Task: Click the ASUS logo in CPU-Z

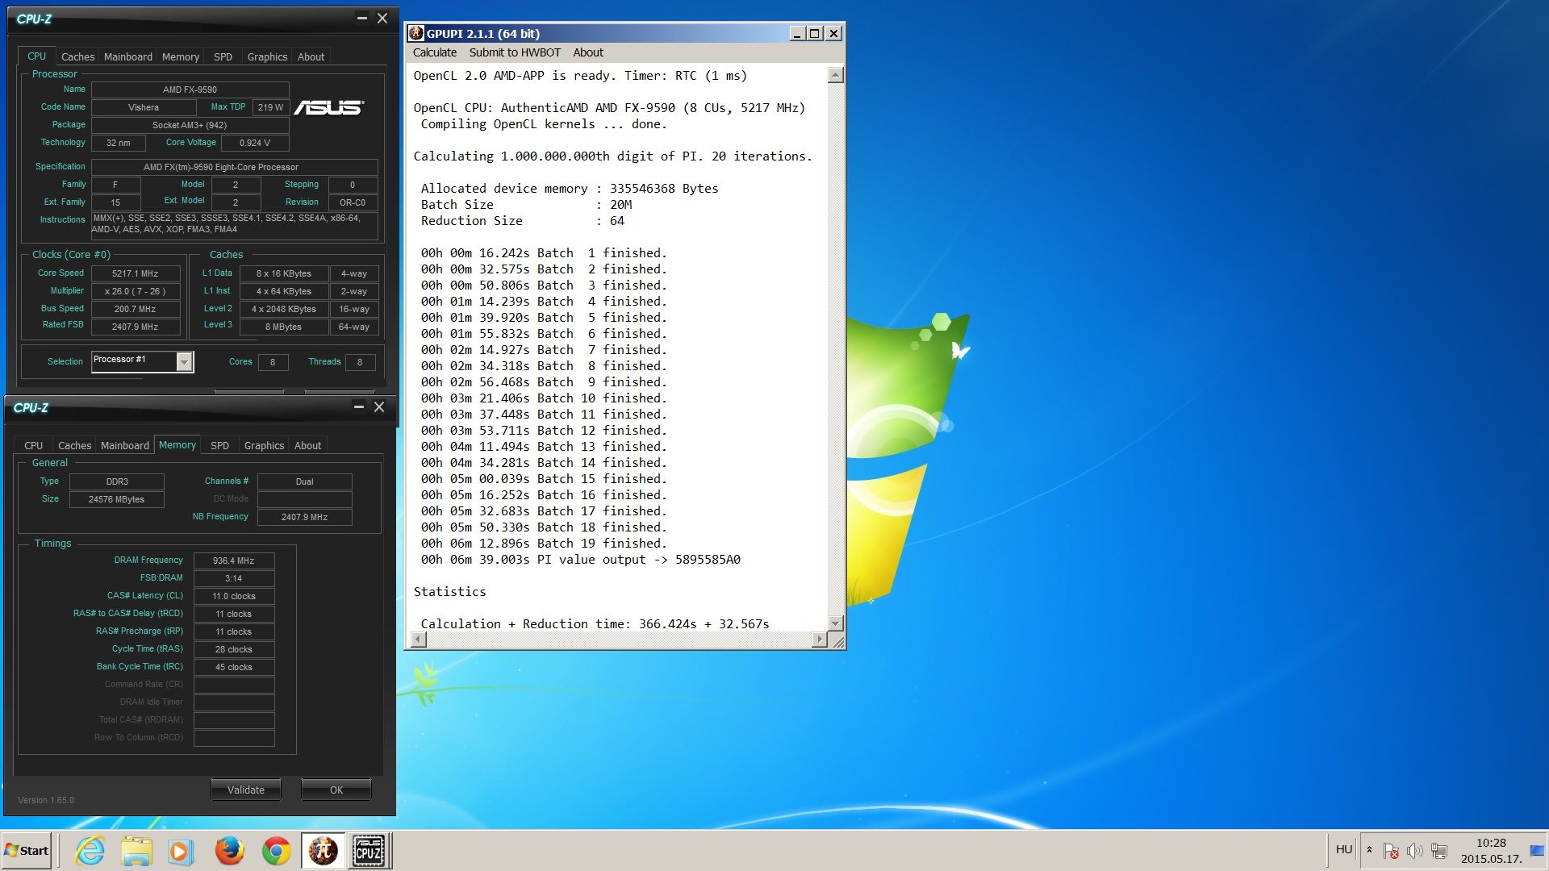Action: [x=329, y=107]
